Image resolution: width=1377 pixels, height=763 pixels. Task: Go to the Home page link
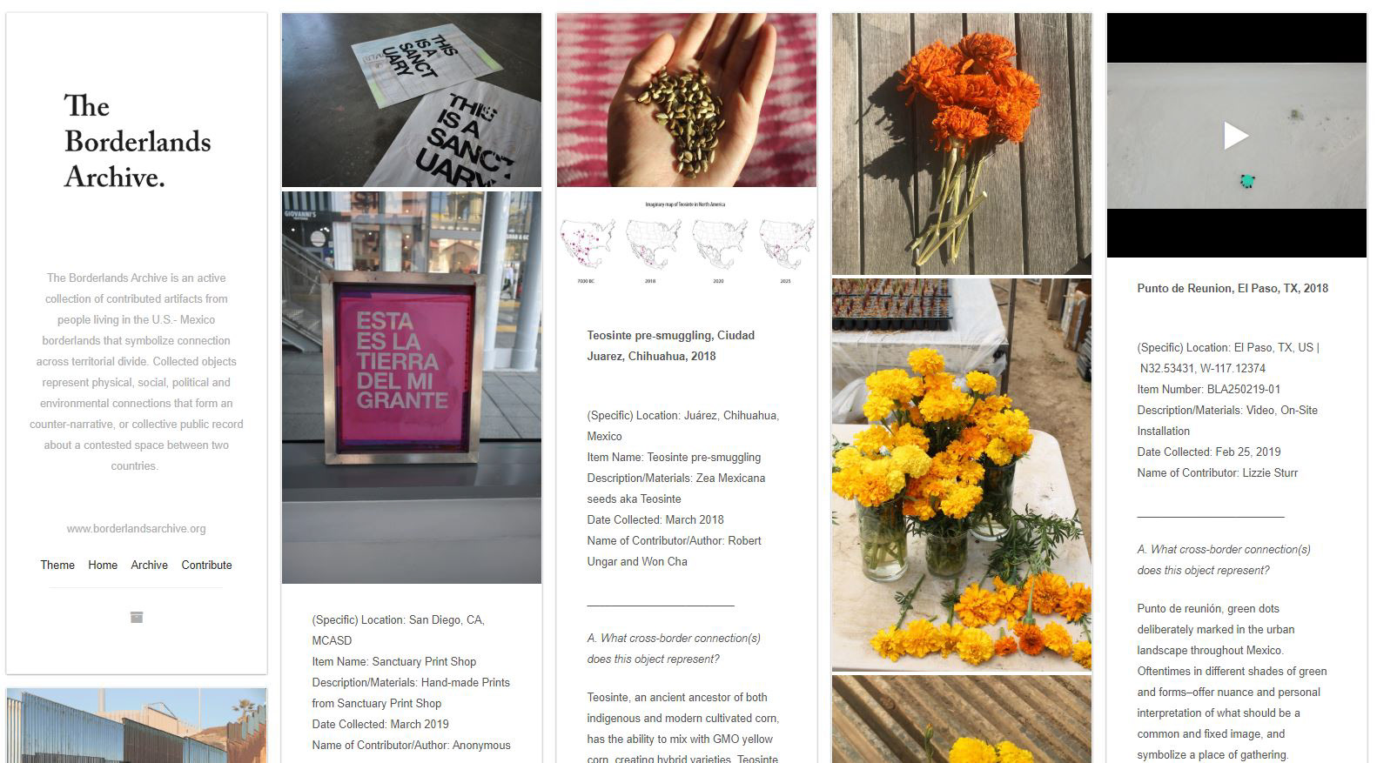(103, 565)
